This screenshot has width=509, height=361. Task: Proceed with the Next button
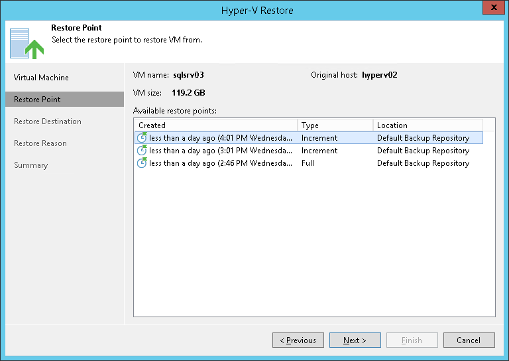(355, 340)
